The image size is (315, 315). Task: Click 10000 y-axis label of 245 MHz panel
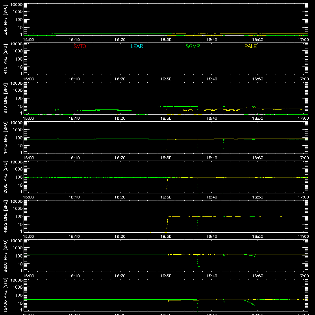coord(17,5)
